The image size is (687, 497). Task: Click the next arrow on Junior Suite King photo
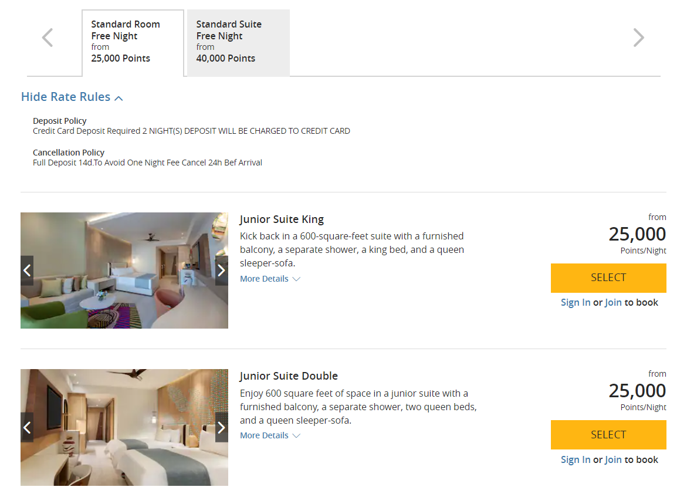pos(221,271)
